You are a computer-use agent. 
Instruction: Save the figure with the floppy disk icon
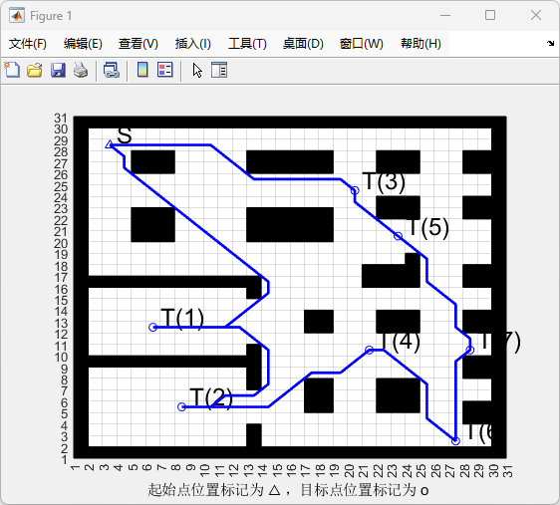58,70
